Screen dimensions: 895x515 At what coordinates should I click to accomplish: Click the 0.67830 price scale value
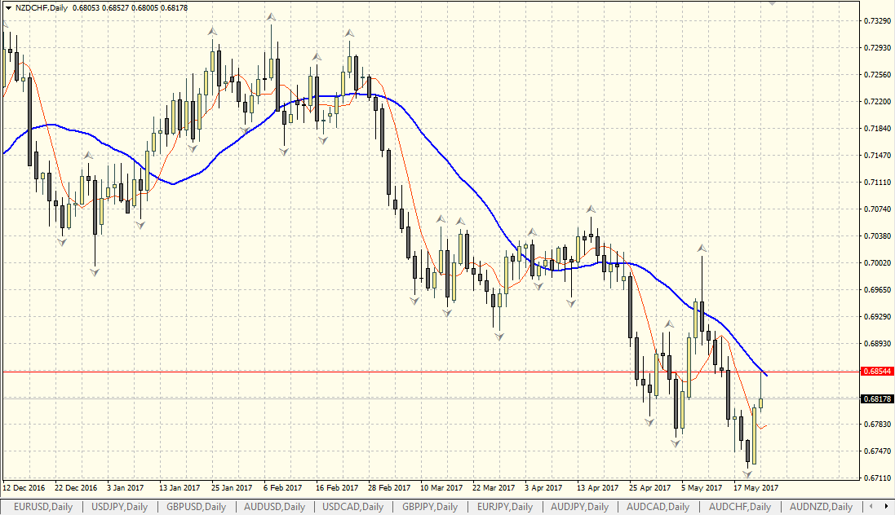click(x=877, y=425)
